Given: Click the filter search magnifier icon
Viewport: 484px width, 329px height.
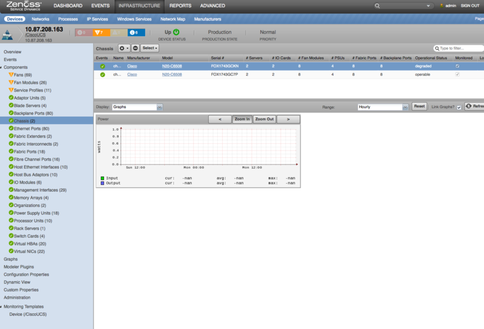Looking at the screenshot, I should (437, 48).
